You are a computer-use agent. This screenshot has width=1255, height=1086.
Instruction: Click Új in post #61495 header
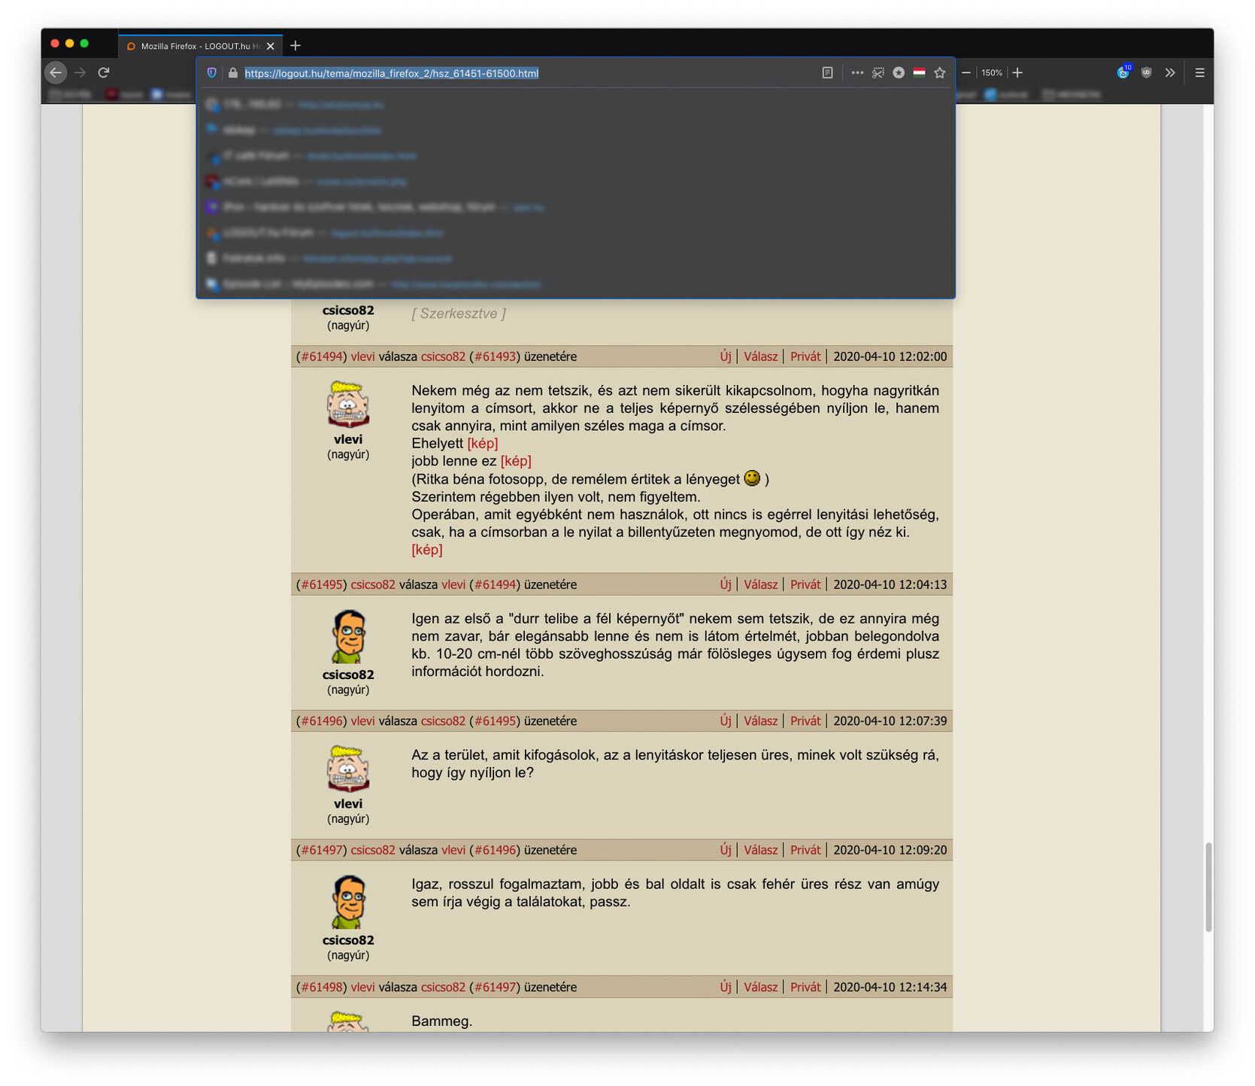[x=726, y=584]
